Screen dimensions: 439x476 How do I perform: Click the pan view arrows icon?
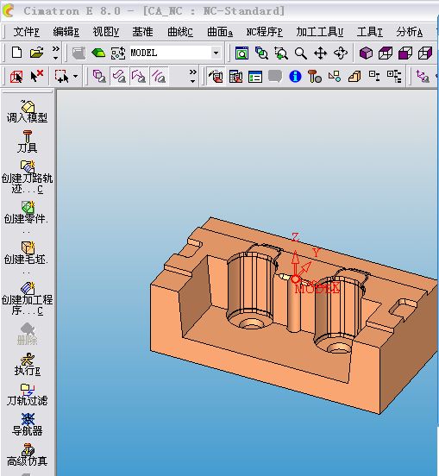(x=320, y=53)
